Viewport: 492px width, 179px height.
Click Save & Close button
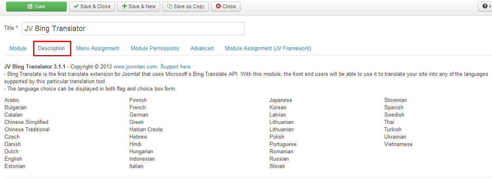click(92, 7)
